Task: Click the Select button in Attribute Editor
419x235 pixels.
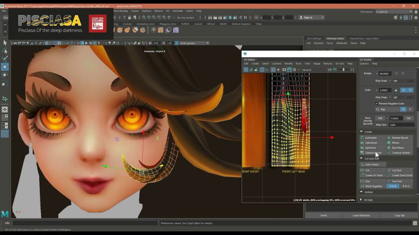Action: point(324,215)
